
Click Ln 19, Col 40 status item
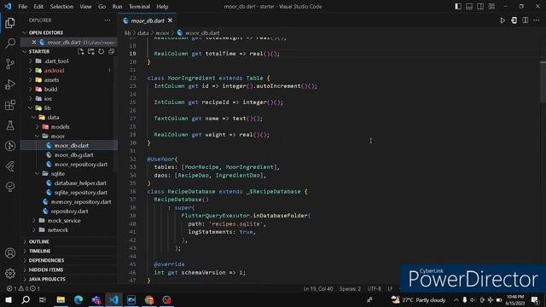click(317, 288)
